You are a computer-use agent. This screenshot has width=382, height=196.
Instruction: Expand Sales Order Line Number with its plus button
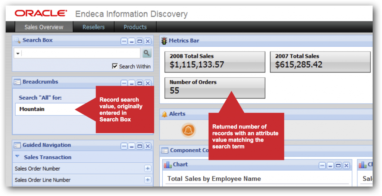pos(147,180)
